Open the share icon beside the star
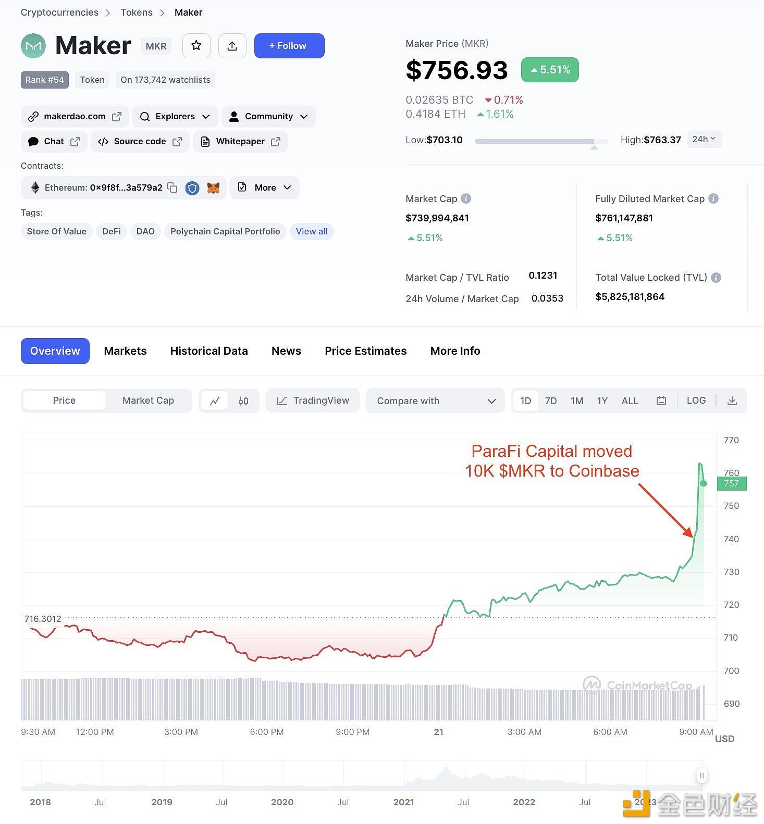Image resolution: width=764 pixels, height=824 pixels. 232,46
